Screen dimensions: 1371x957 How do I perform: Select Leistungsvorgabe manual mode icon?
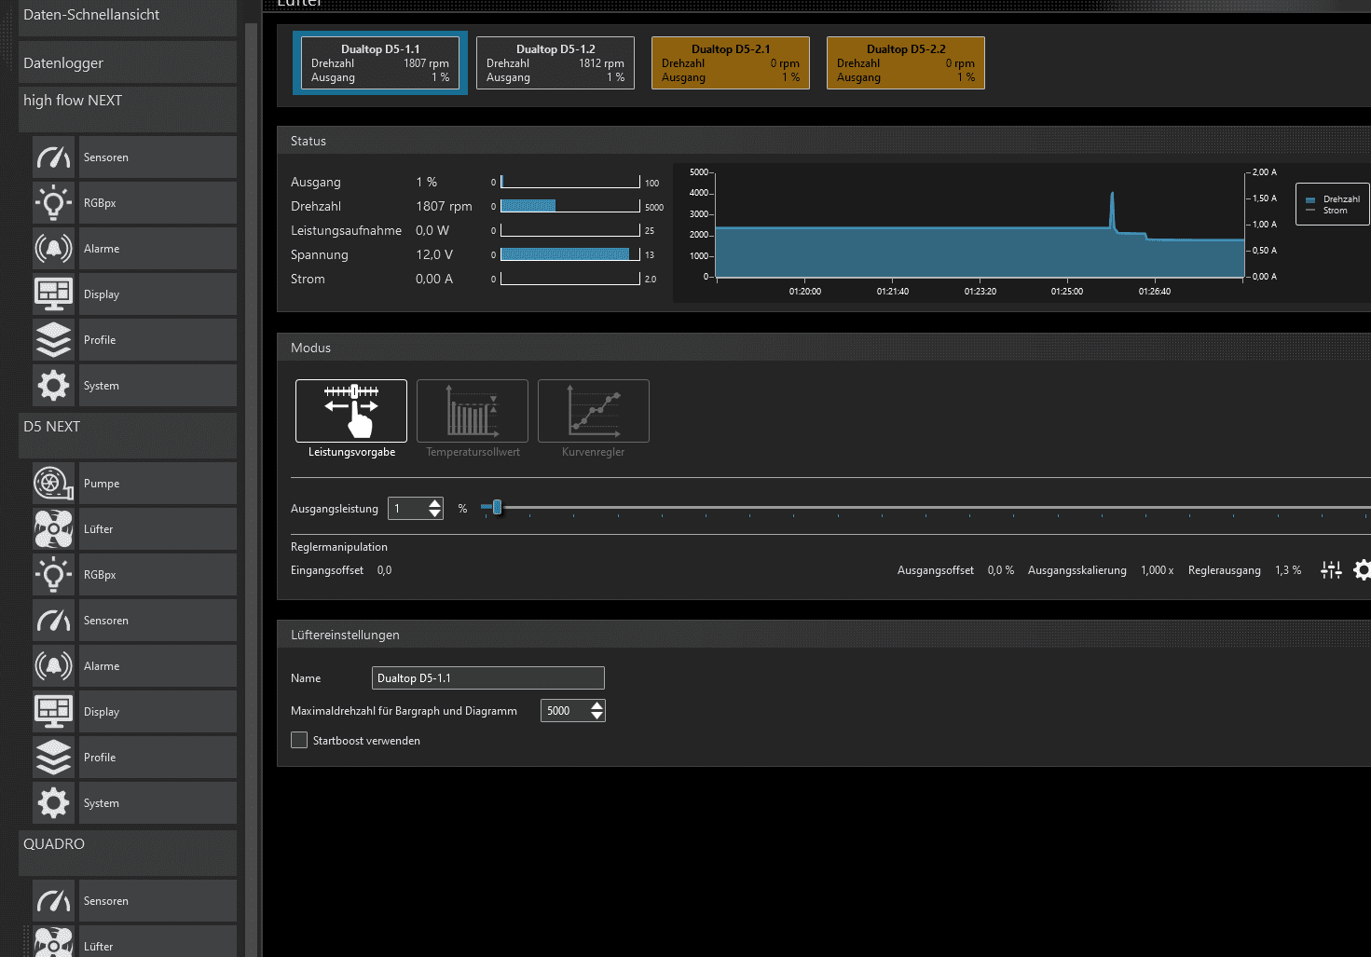[351, 411]
